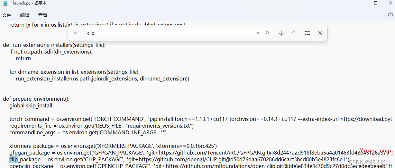
Task: Clear the search text with X icon
Action: coord(258,33)
